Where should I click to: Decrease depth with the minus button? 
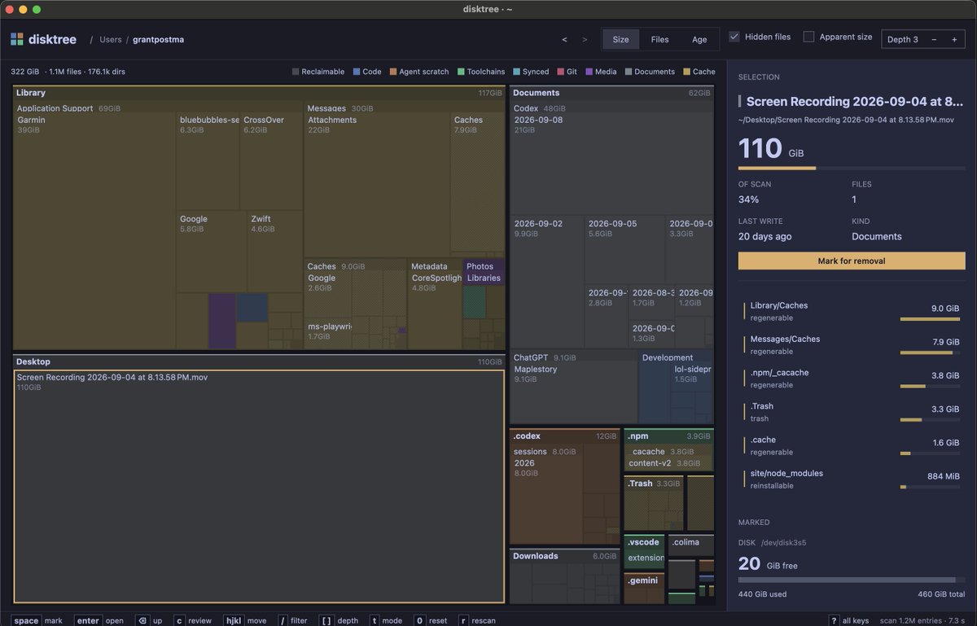click(x=934, y=39)
